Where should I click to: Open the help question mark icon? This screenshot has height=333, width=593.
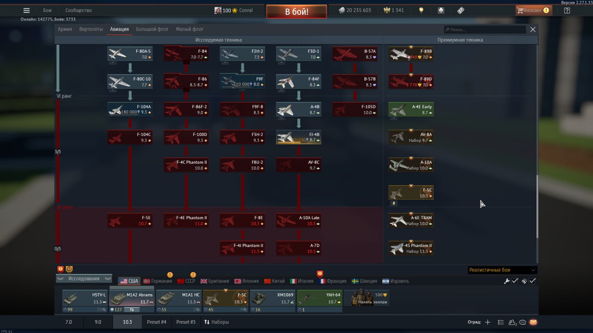point(567,10)
